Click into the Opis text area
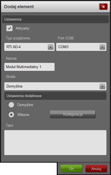This screenshot has width=111, height=175. [55, 142]
